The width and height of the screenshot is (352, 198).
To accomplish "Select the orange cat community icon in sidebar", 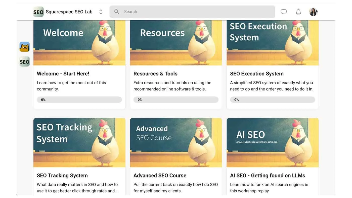I will tap(24, 46).
